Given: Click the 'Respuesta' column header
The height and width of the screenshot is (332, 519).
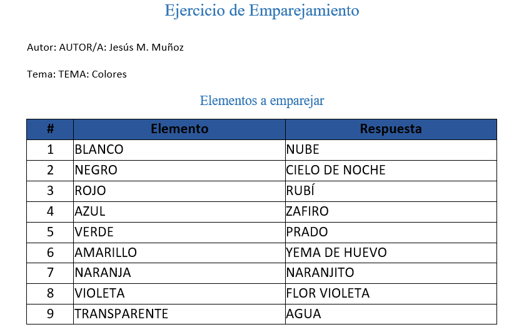Looking at the screenshot, I should coord(391,129).
